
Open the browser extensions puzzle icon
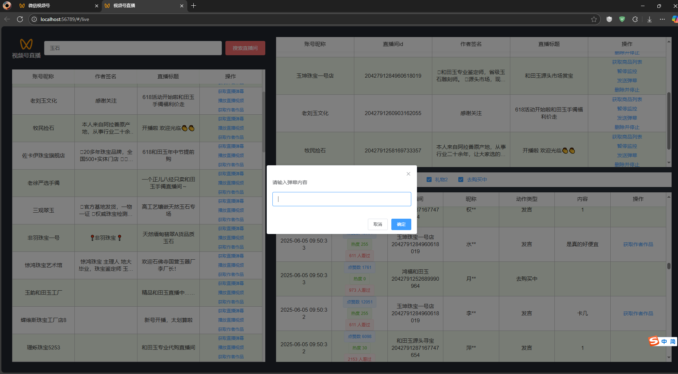(x=635, y=19)
